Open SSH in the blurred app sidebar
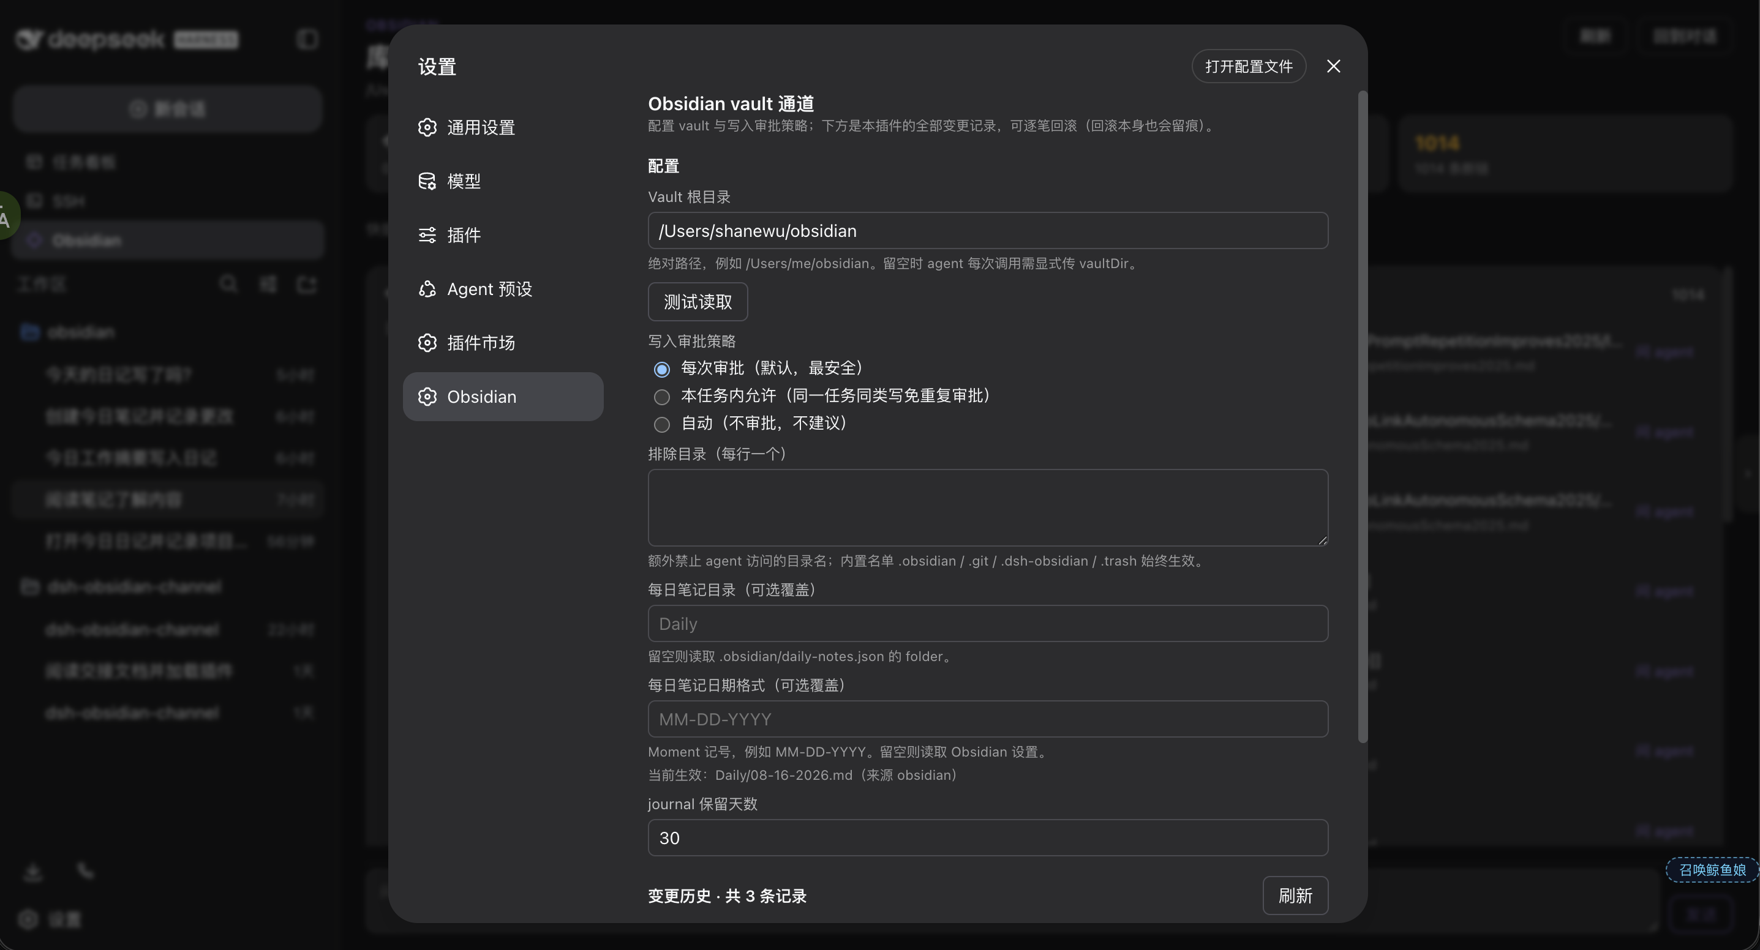This screenshot has height=950, width=1760. [x=168, y=201]
